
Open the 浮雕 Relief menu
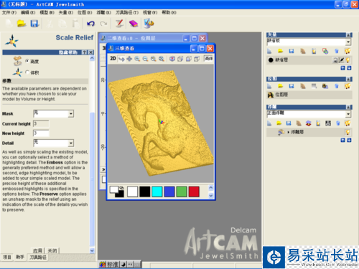pyautogui.click(x=104, y=12)
